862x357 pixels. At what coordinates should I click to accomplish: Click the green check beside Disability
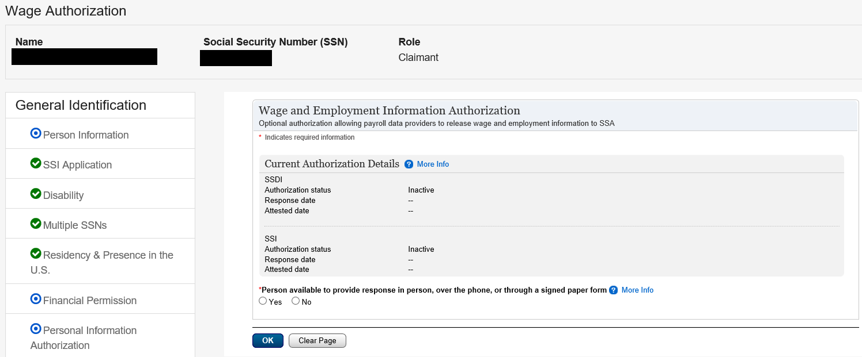pyautogui.click(x=36, y=194)
